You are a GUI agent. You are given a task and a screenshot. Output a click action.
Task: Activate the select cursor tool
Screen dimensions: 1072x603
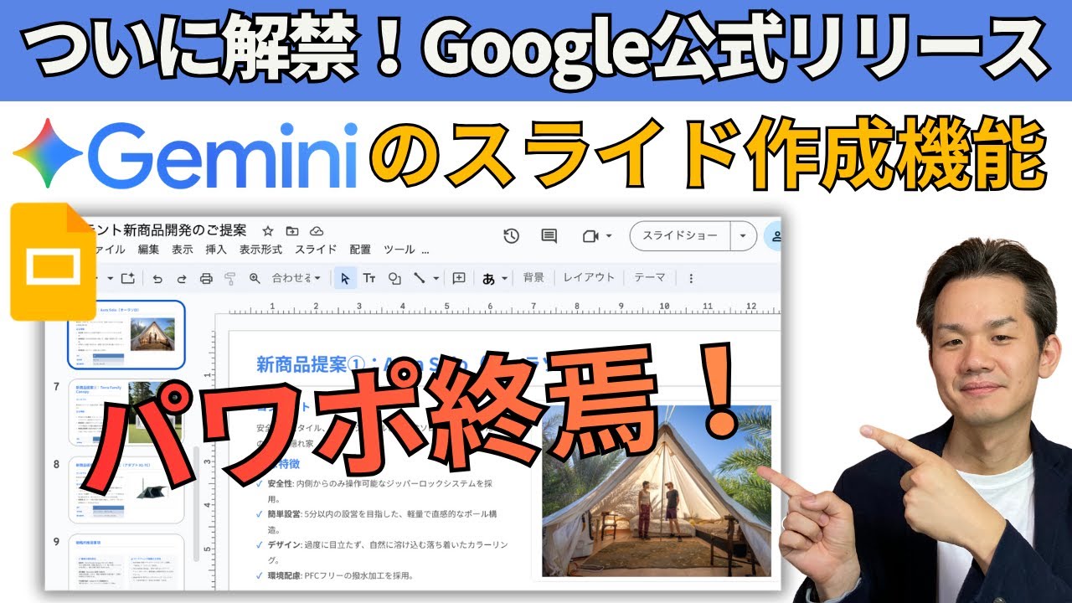[345, 279]
